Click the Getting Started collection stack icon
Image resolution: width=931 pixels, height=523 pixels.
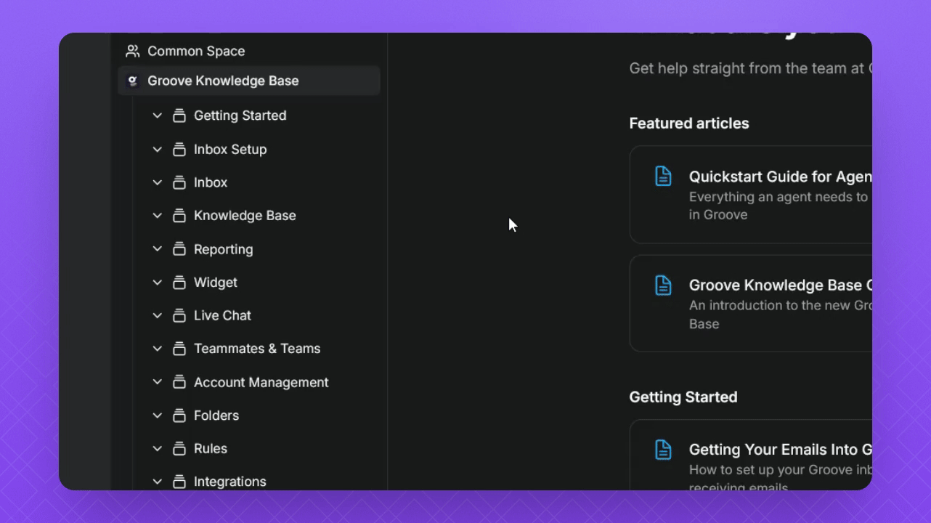pyautogui.click(x=179, y=115)
